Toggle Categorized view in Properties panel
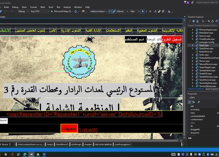Viewport: 219px width, 157px height. point(190,102)
